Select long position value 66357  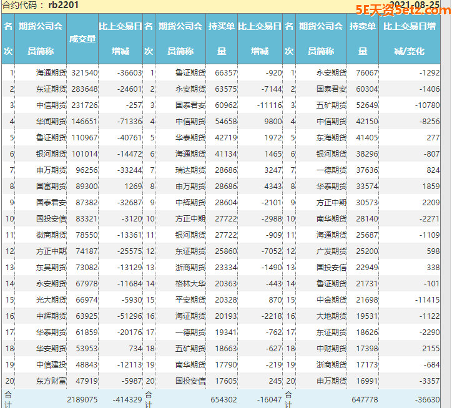226,72
